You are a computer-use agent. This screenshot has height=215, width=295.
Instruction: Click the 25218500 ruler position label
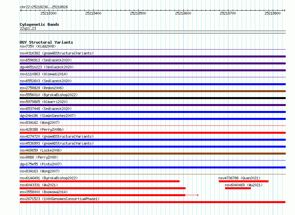pyautogui.click(x=138, y=13)
